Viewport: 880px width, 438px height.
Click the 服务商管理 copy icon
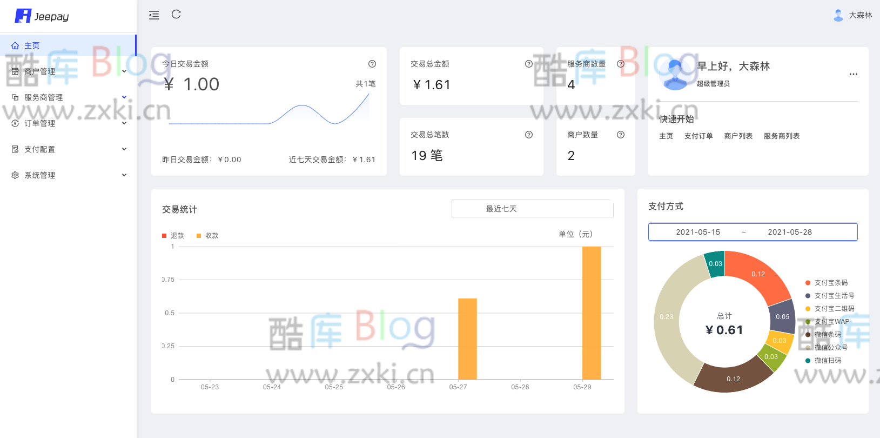(15, 97)
